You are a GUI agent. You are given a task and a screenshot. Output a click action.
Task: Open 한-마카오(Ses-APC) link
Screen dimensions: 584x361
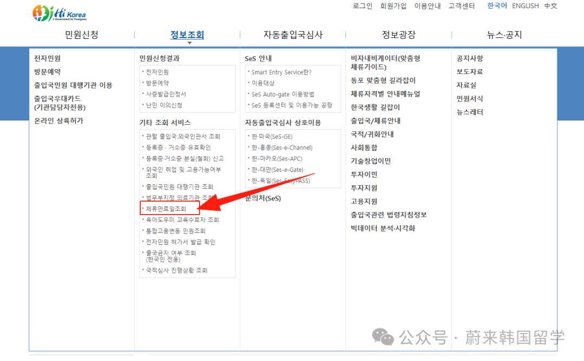pyautogui.click(x=277, y=159)
